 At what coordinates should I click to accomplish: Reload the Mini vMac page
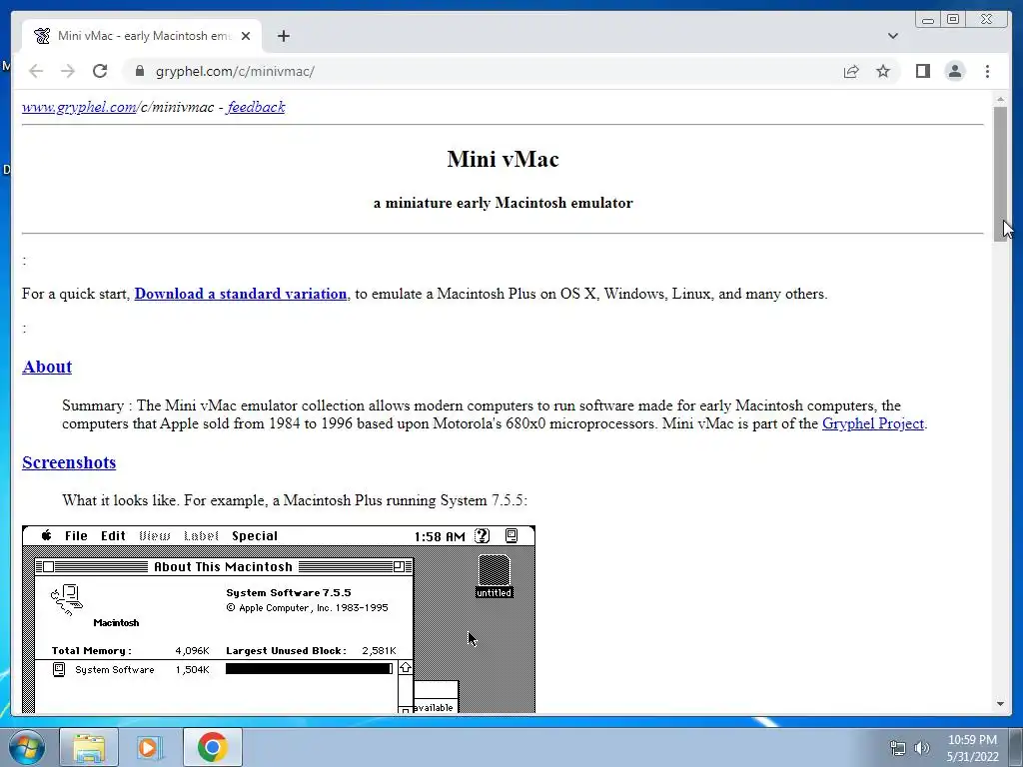[x=100, y=71]
